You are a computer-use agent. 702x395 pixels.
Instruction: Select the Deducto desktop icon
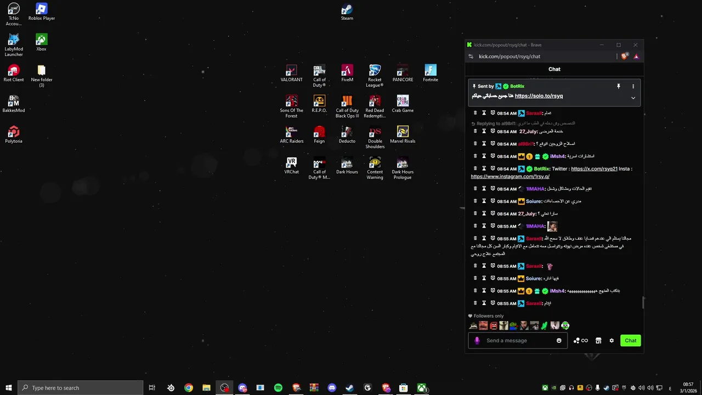pyautogui.click(x=347, y=135)
